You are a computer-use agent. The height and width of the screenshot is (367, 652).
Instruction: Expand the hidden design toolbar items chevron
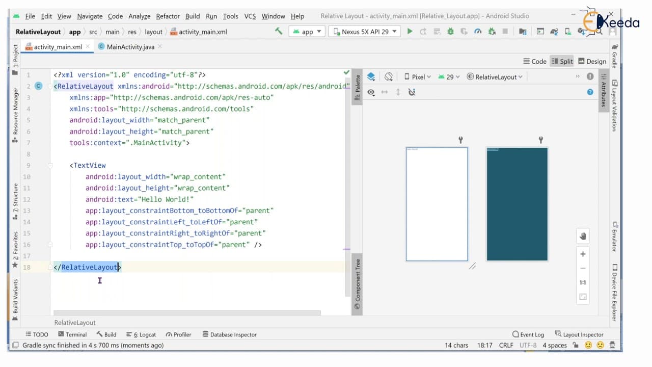click(x=578, y=76)
